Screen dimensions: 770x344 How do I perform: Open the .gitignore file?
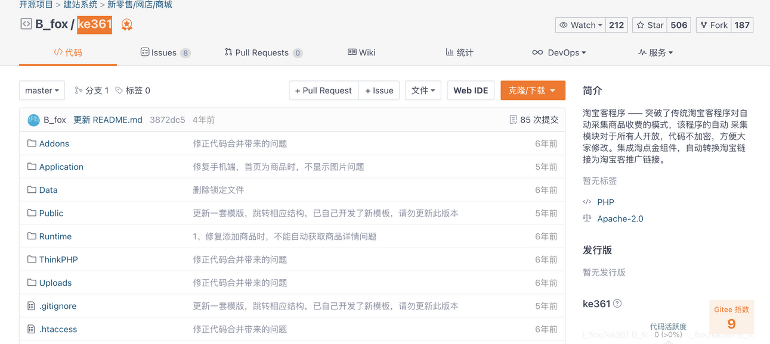click(57, 306)
